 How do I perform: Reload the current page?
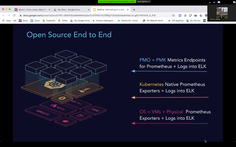coord(14,15)
